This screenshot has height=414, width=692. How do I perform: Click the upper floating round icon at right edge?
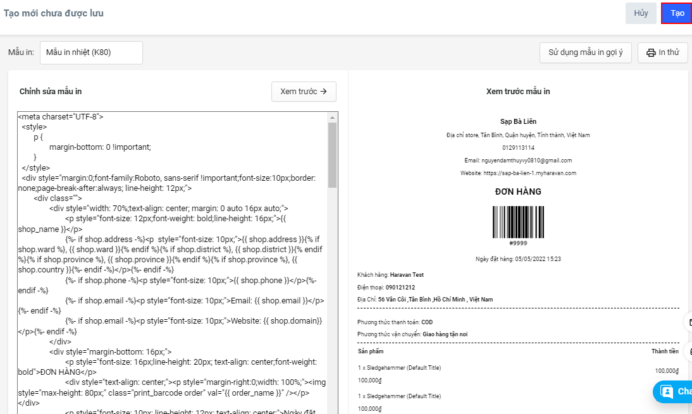[x=689, y=322]
